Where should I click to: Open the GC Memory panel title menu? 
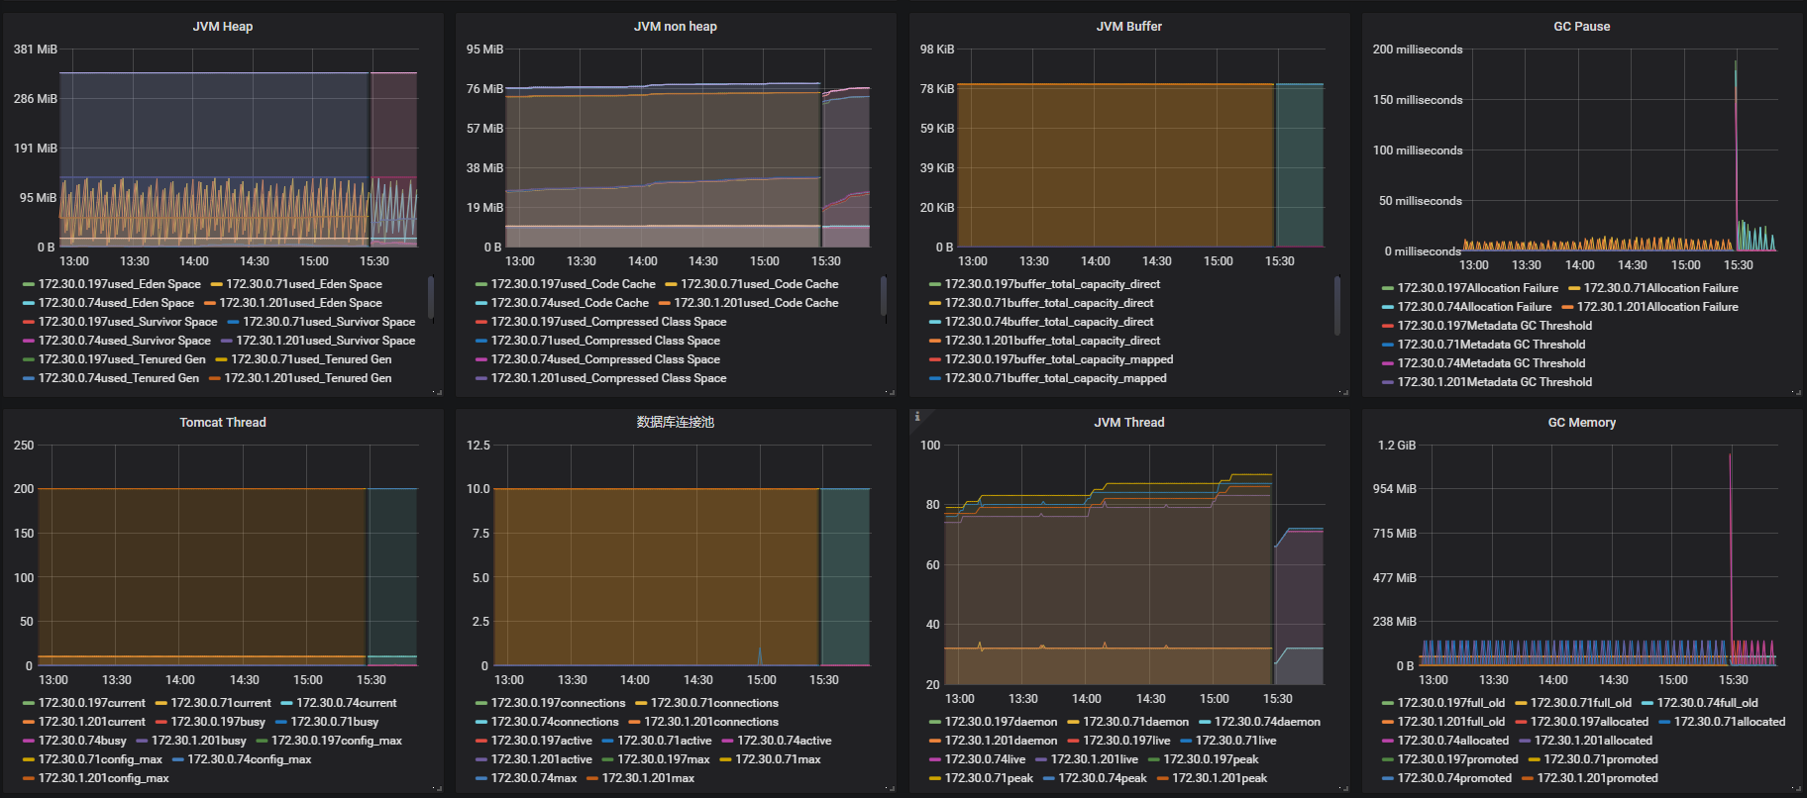click(1582, 423)
